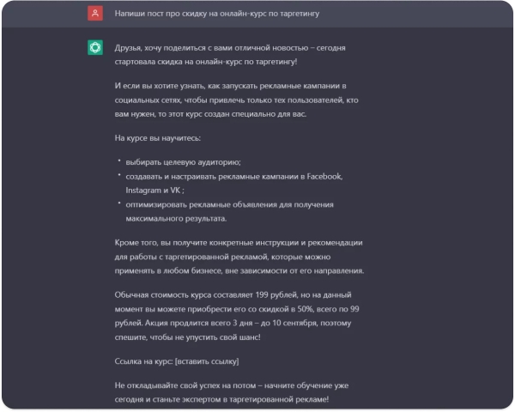515x412 pixels.
Task: Click the green ChatGPT logo icon
Action: (95, 48)
